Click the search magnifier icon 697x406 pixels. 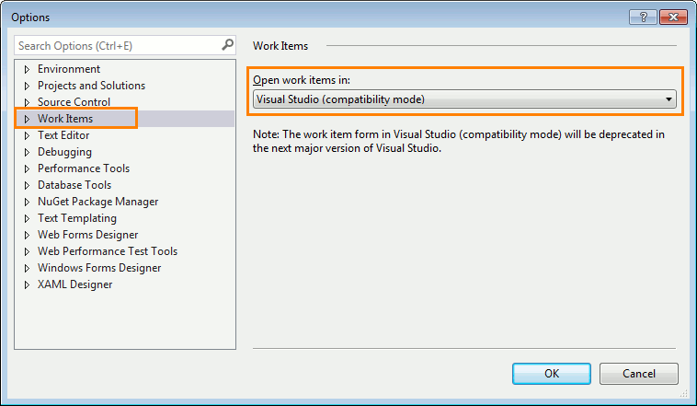[x=227, y=44]
